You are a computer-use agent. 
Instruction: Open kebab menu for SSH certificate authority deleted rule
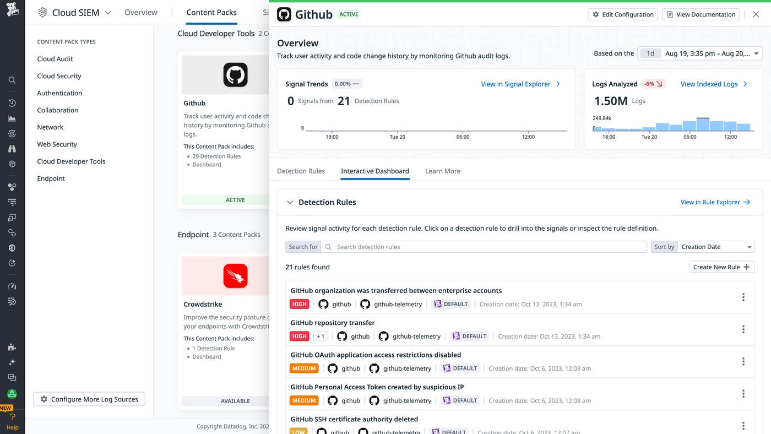pyautogui.click(x=743, y=426)
